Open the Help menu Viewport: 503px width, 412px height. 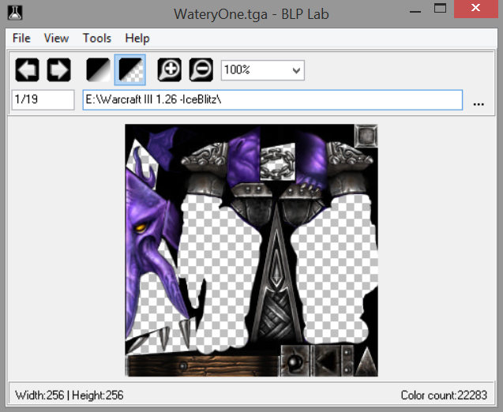coord(137,39)
